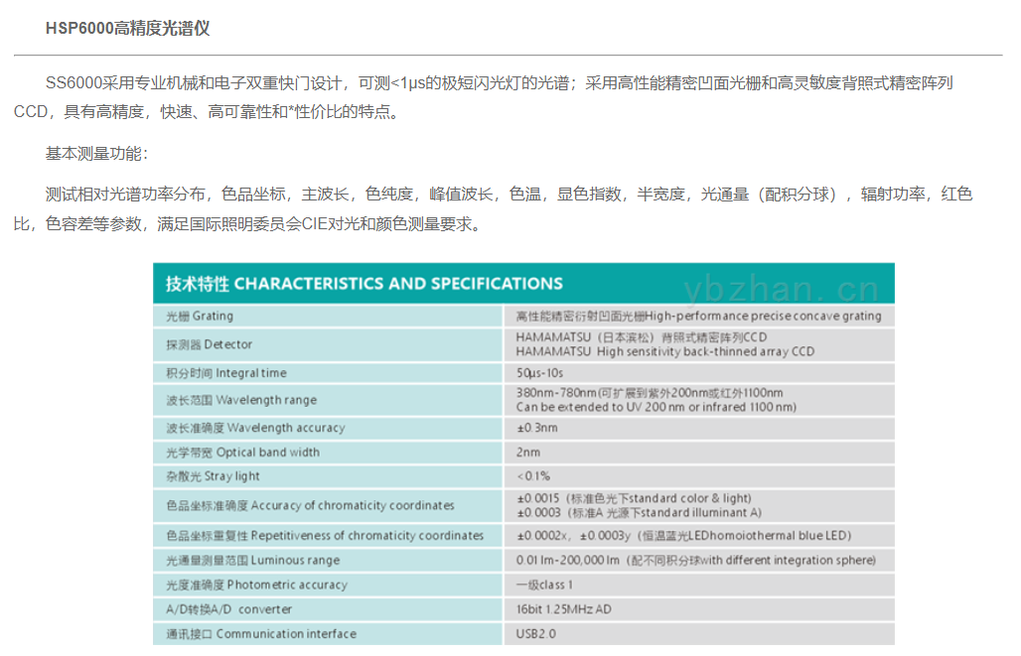Click the 波长范围 Wavelength range label

coord(241,400)
